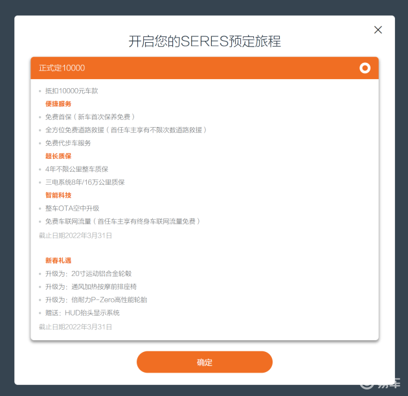This screenshot has height=396, width=408.
Task: Click the first 截止日期2022年3月31日 line under 智能科技
Action: point(76,236)
